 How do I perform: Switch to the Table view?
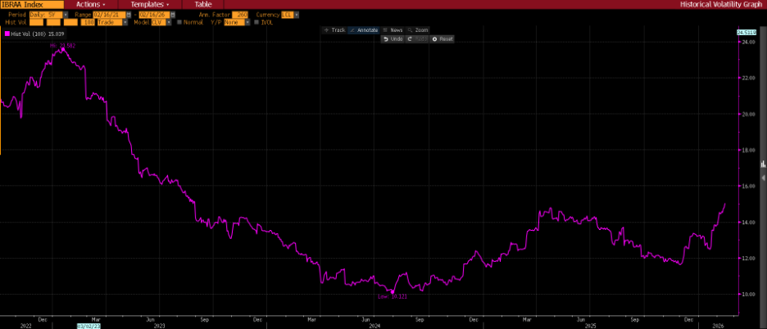point(202,4)
